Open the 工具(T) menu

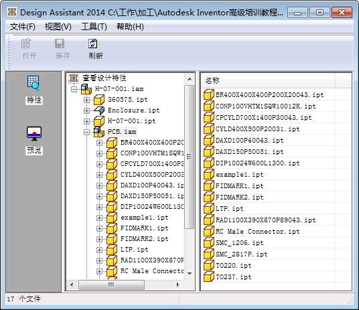[94, 27]
